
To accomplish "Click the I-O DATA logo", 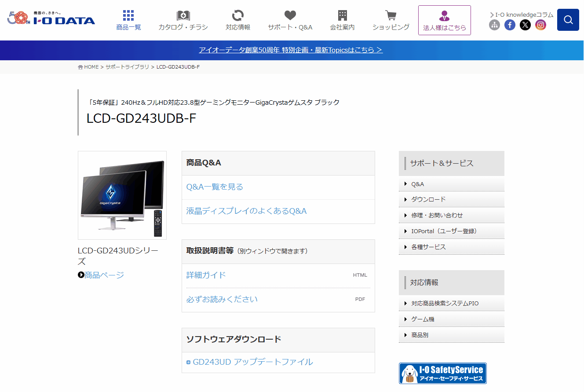I will [x=51, y=18].
